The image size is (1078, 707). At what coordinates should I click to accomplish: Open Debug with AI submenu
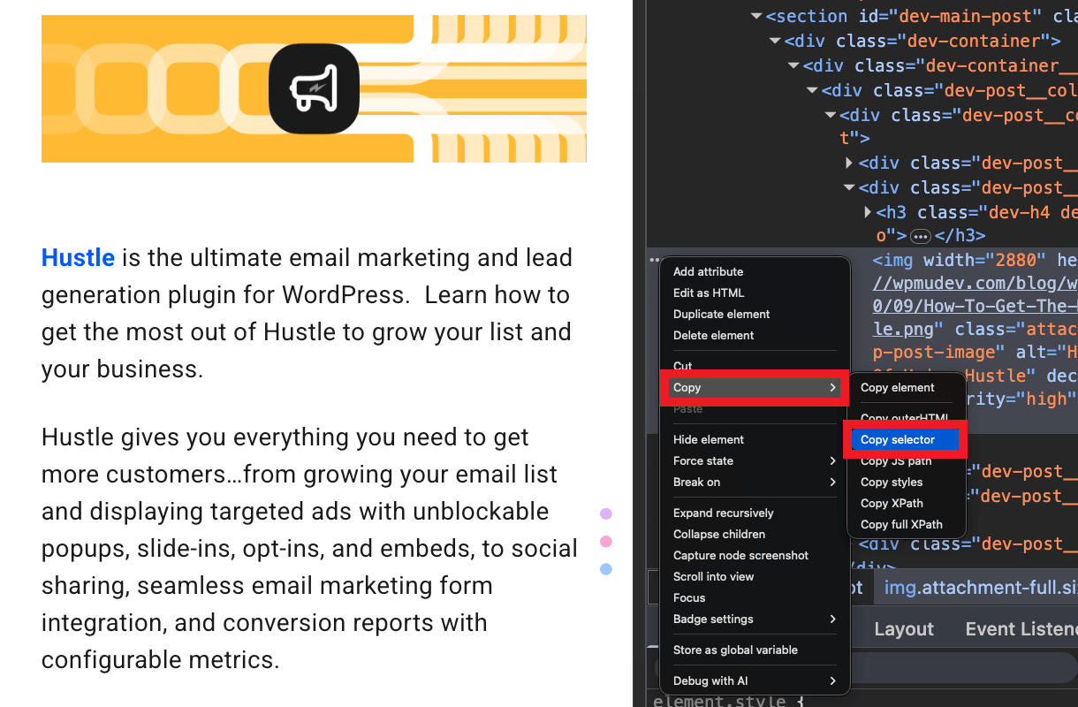(x=755, y=680)
